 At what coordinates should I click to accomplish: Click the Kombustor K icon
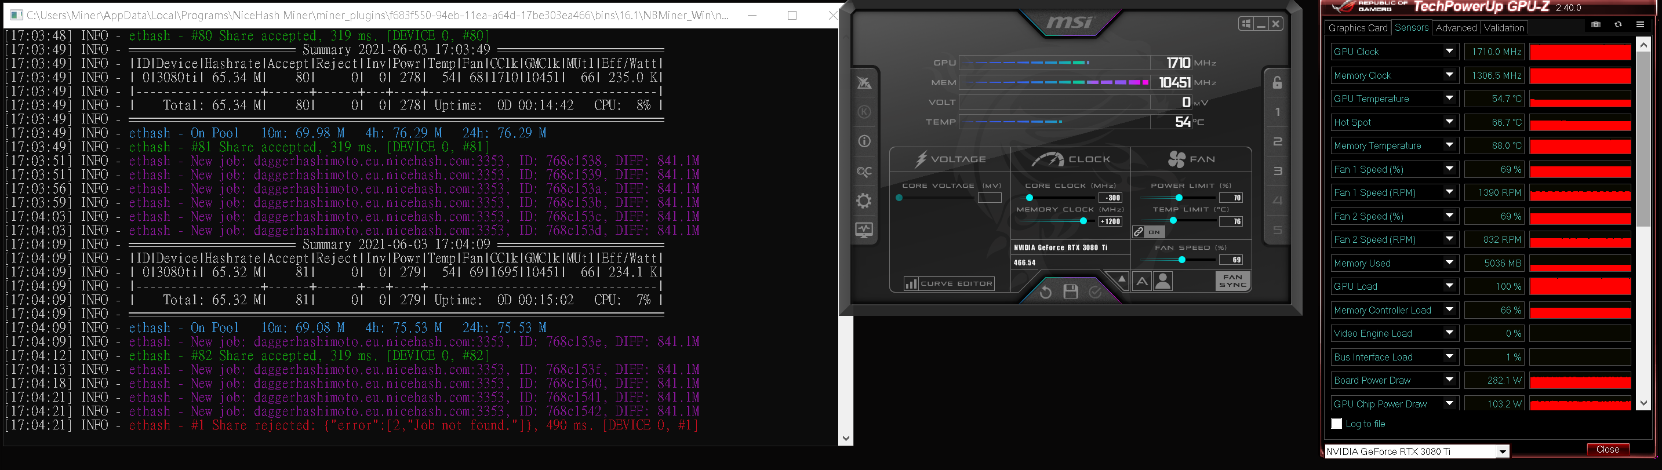tap(864, 112)
